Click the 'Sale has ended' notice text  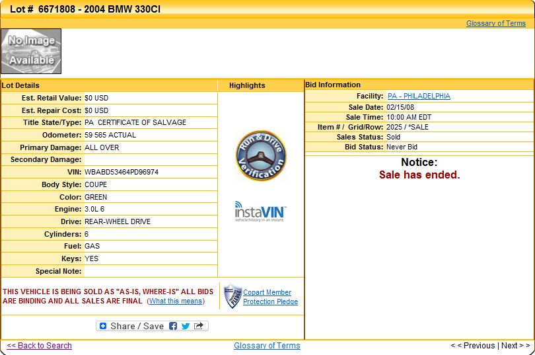pos(419,175)
